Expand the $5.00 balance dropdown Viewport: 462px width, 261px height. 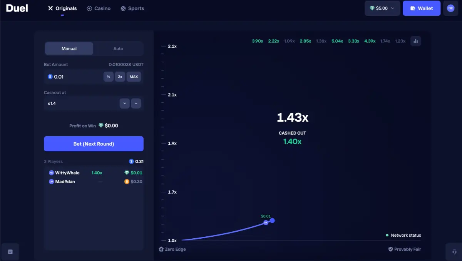pyautogui.click(x=382, y=8)
